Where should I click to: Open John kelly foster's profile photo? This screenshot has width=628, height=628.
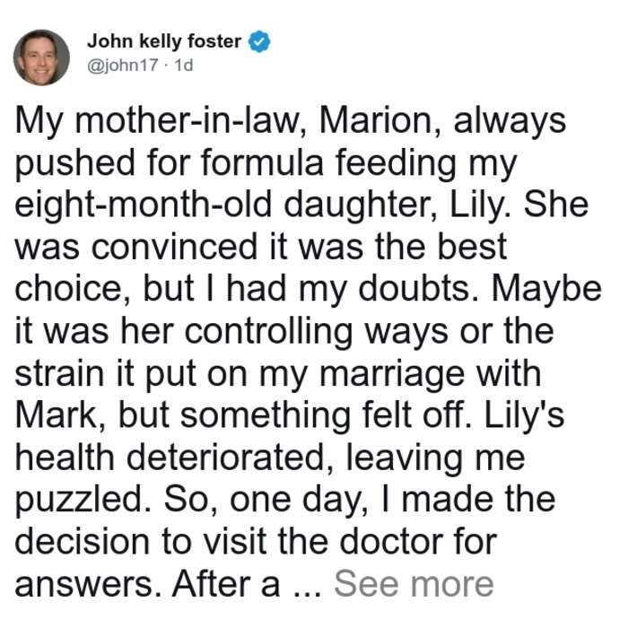[x=41, y=57]
